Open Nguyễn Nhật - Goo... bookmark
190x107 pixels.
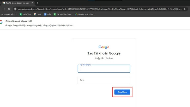click(85, 14)
